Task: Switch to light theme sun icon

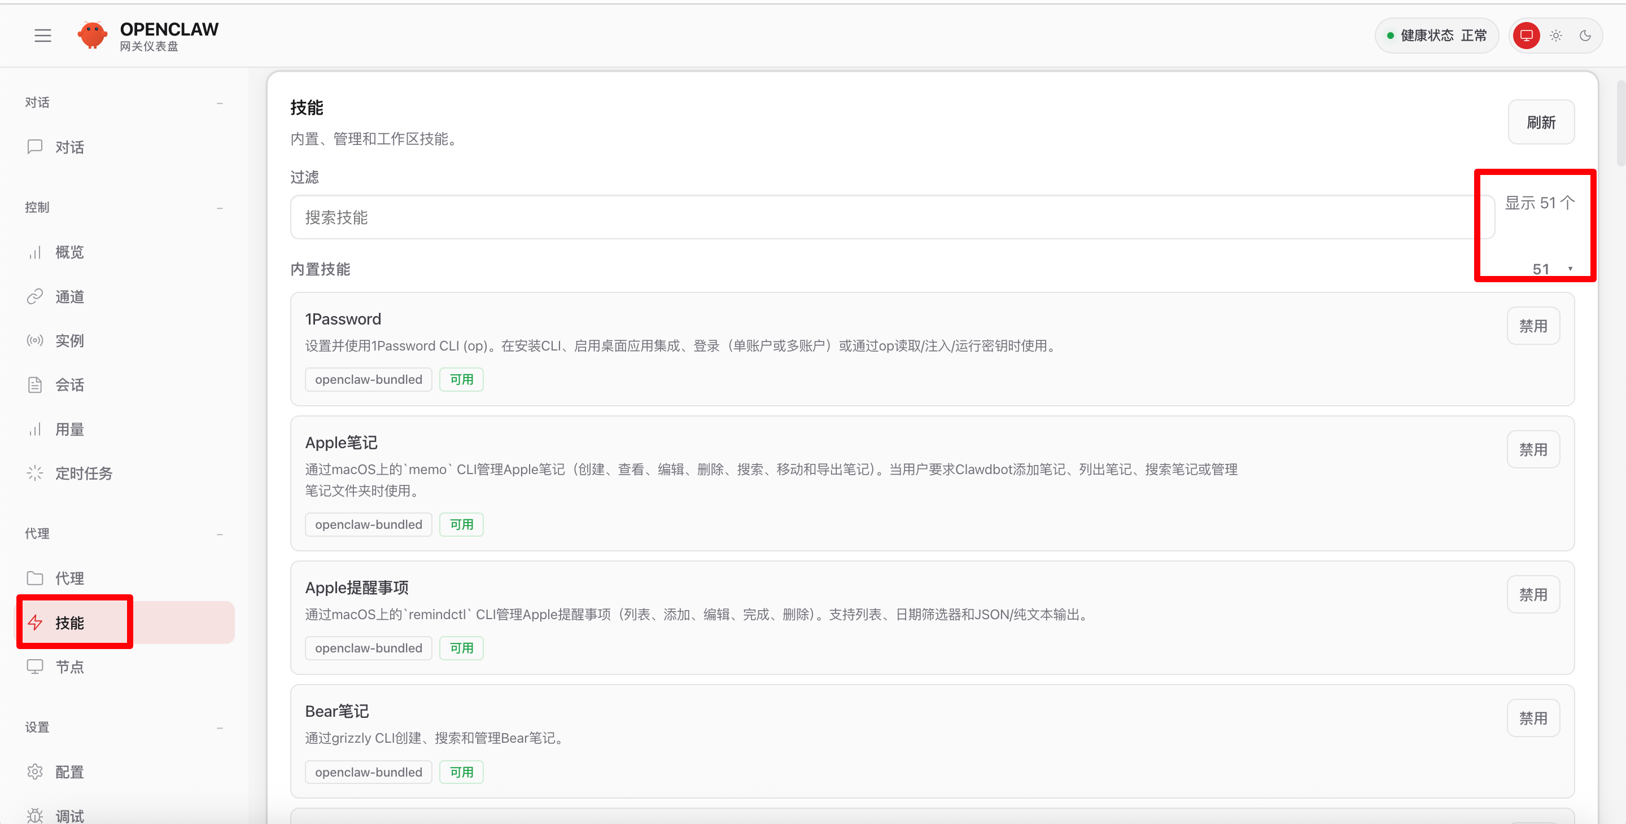Action: pos(1556,36)
